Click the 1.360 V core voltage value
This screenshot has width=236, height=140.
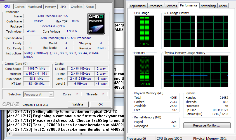click(72, 31)
